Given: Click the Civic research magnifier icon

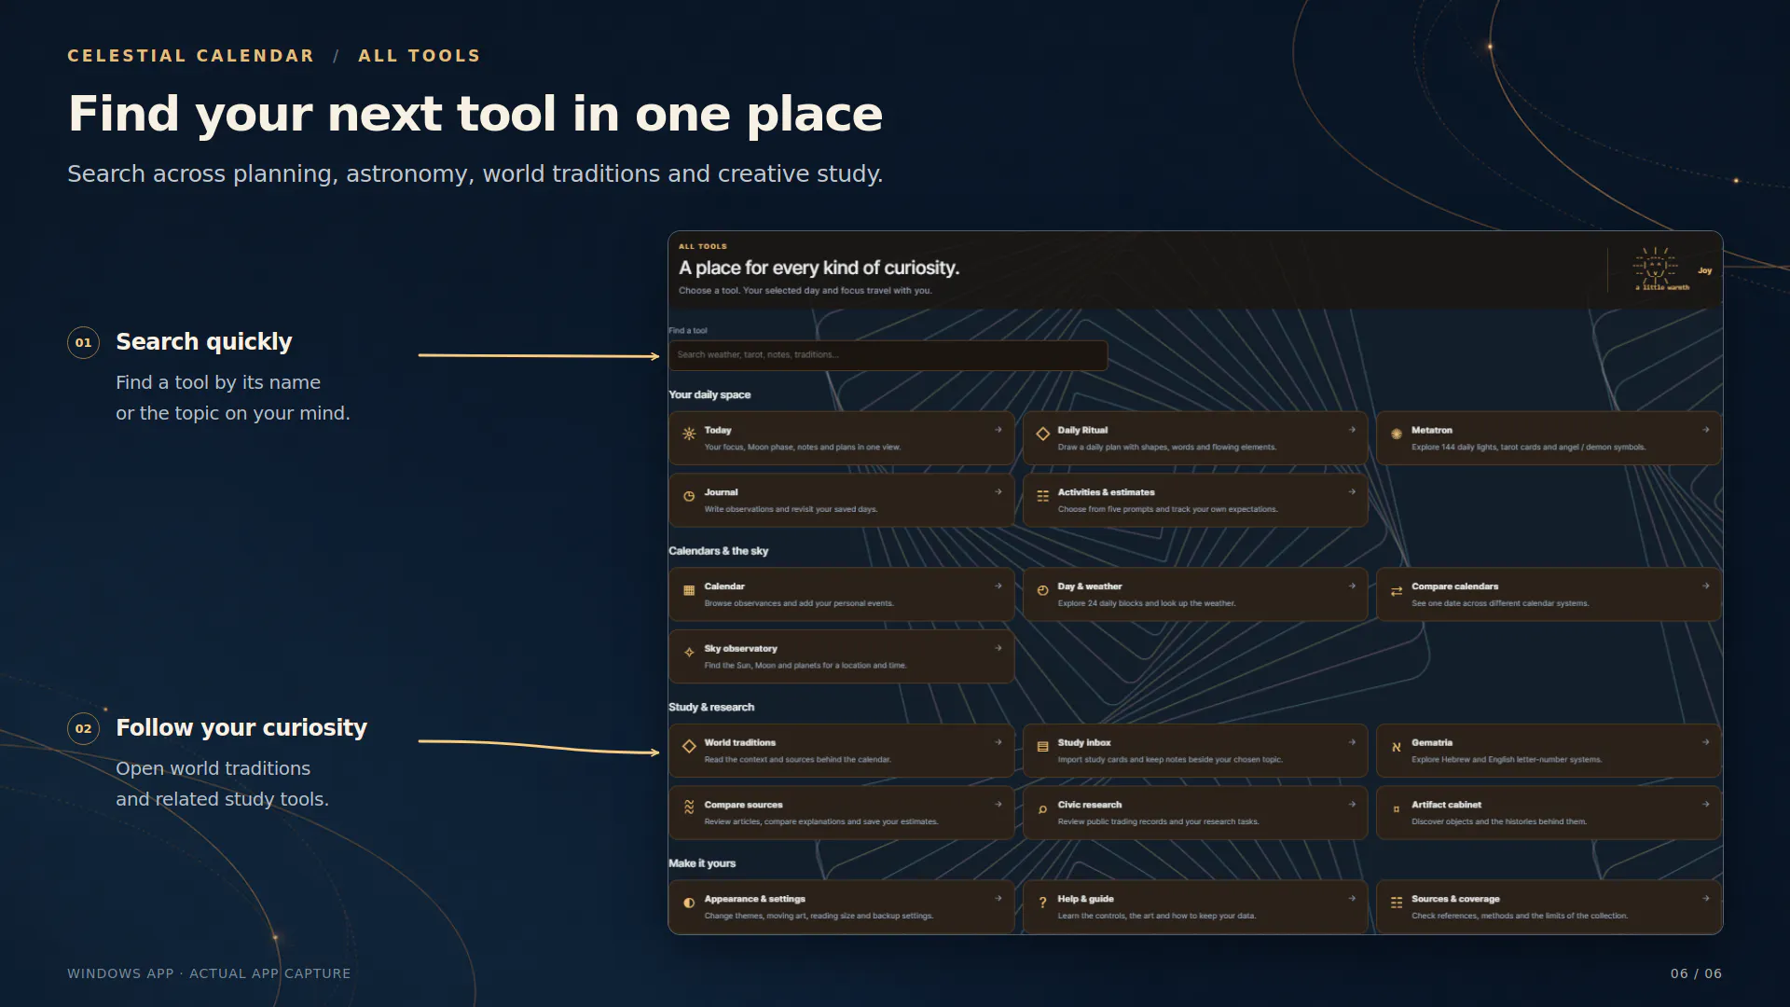Looking at the screenshot, I should [x=1042, y=809].
